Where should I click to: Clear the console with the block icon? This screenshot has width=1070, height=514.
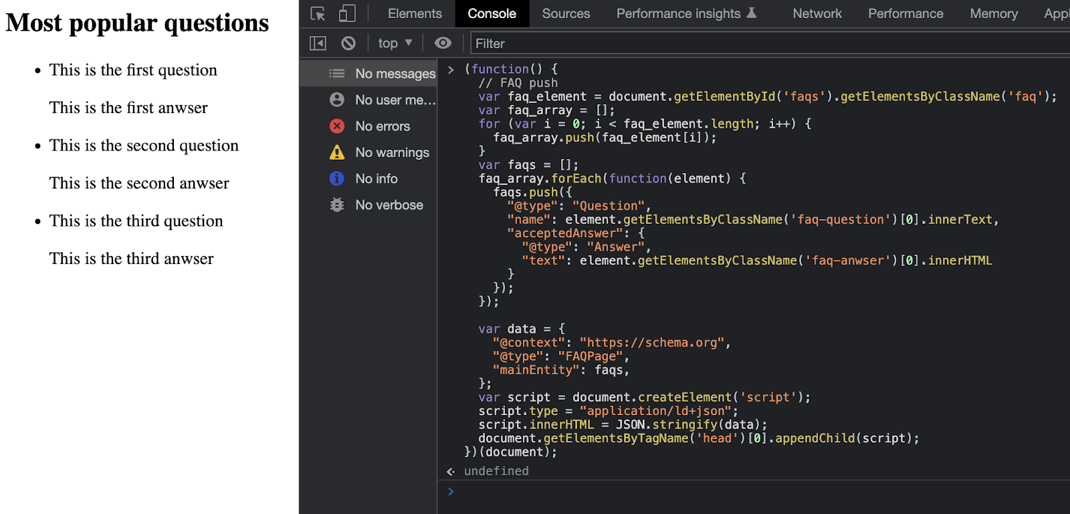pyautogui.click(x=348, y=43)
